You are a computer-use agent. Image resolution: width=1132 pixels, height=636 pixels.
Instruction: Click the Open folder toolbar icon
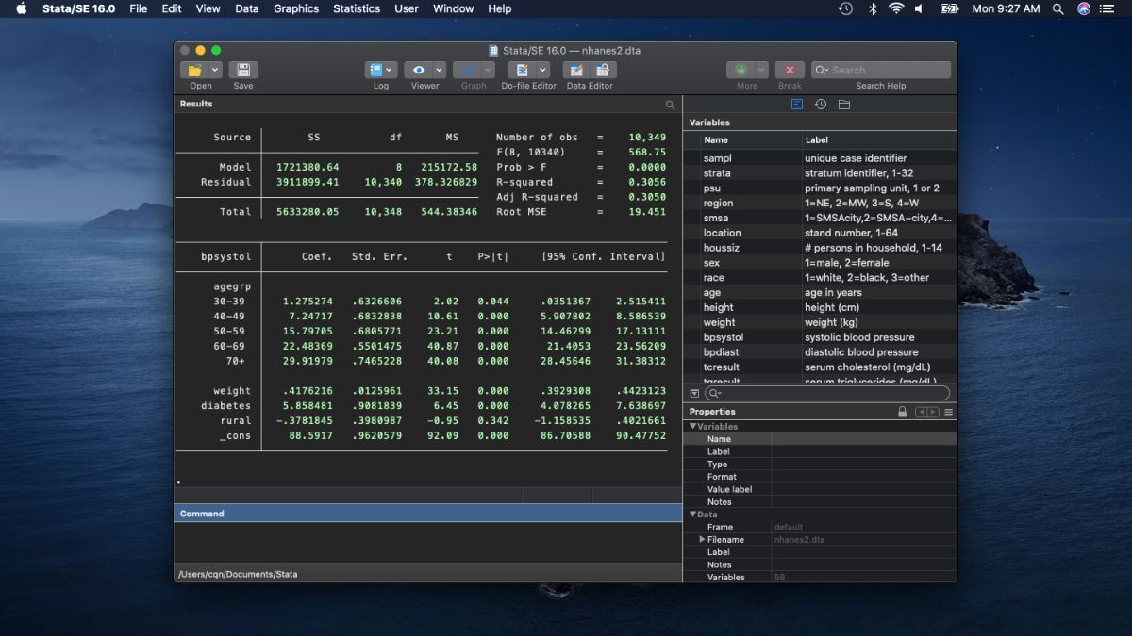click(x=194, y=70)
